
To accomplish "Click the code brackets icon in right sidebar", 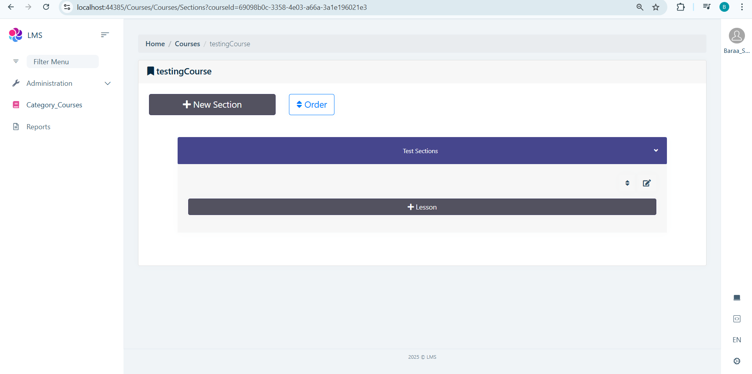I will [737, 319].
